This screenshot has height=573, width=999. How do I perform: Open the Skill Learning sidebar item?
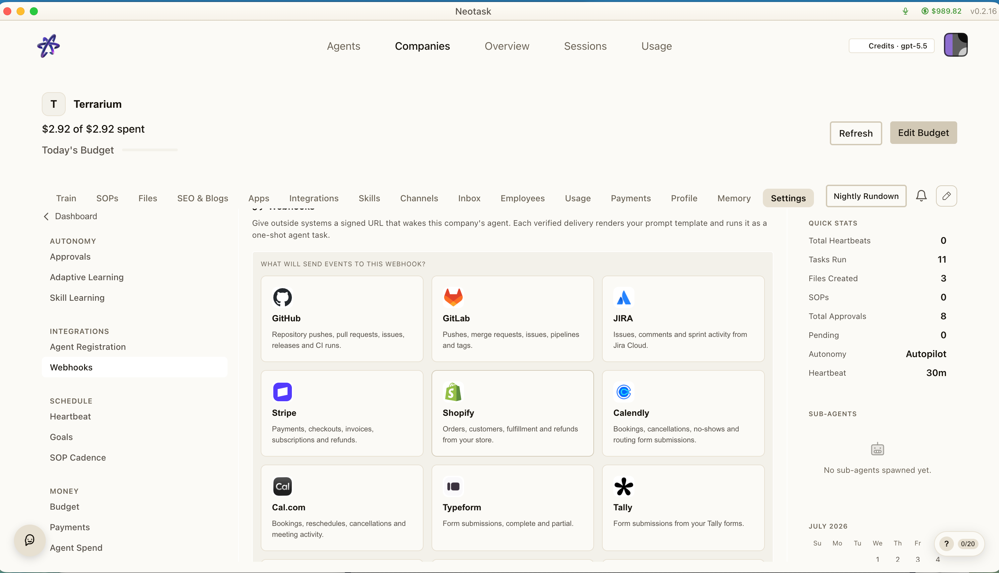click(77, 297)
